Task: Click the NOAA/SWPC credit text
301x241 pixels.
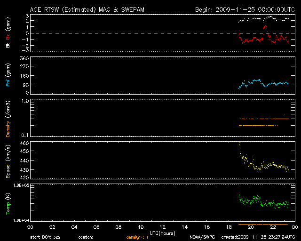Action: click(201, 237)
